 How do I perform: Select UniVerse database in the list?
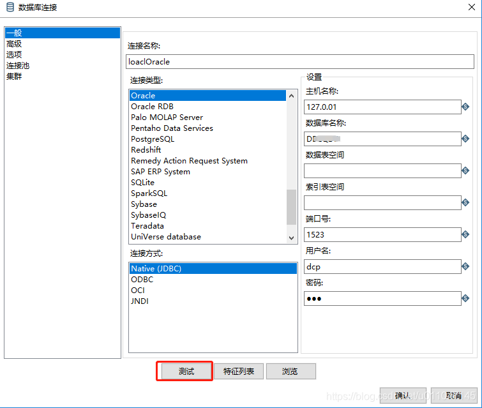tap(207, 237)
